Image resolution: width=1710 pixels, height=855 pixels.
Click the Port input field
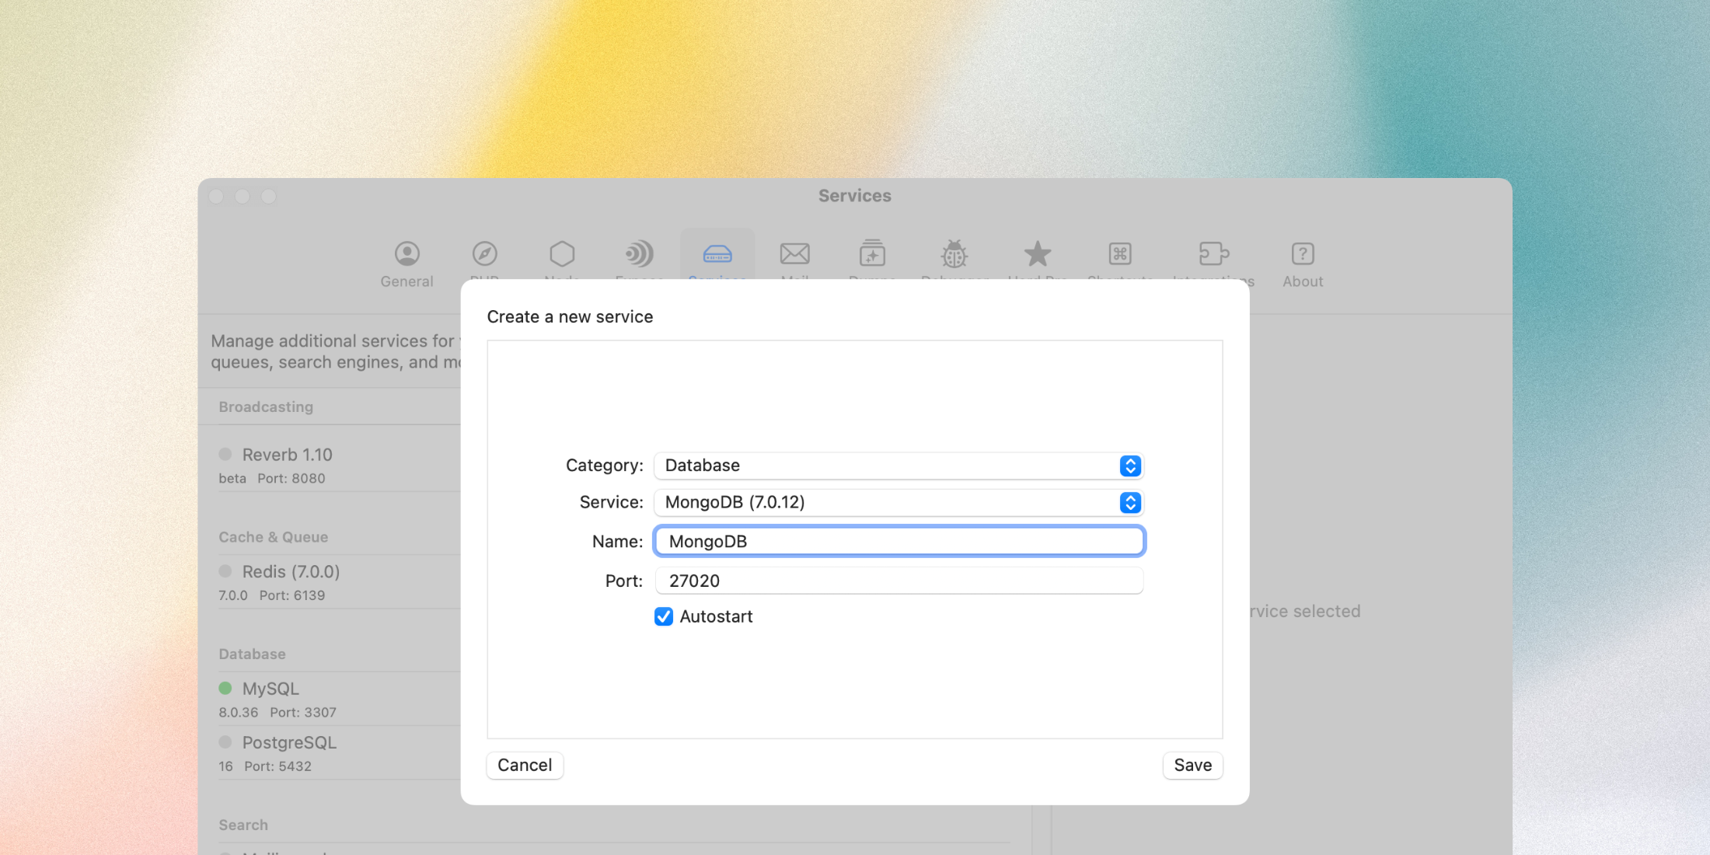pyautogui.click(x=899, y=579)
